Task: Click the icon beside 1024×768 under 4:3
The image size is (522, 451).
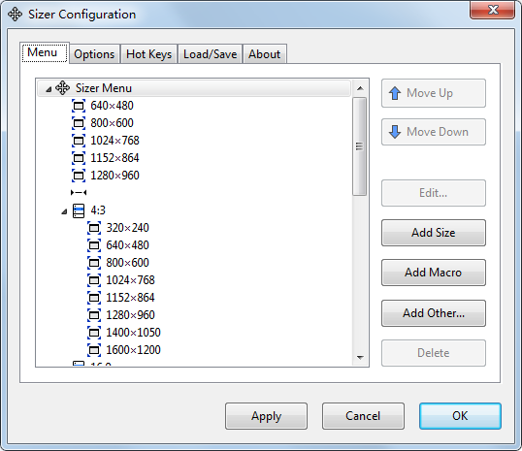Action: point(94,280)
